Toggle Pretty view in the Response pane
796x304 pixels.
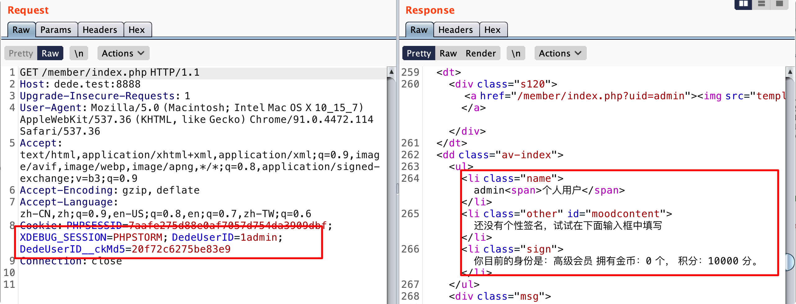[419, 53]
